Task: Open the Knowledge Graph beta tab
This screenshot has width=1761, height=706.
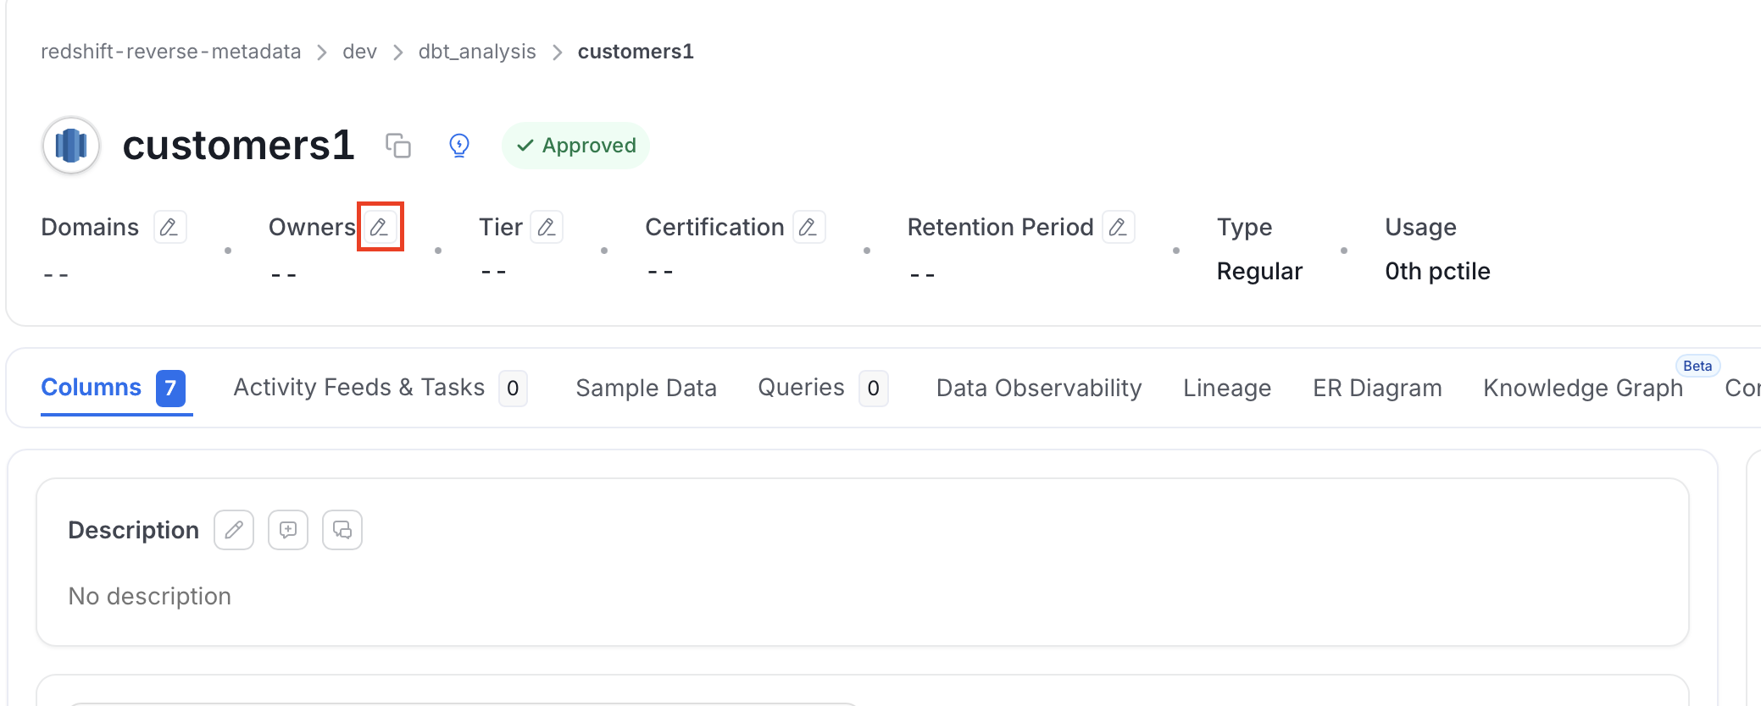Action: 1583,388
